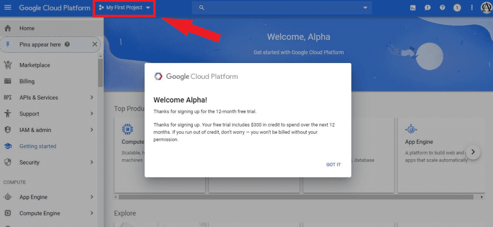Click the Welcome, Alpha banner heading

[x=298, y=37]
